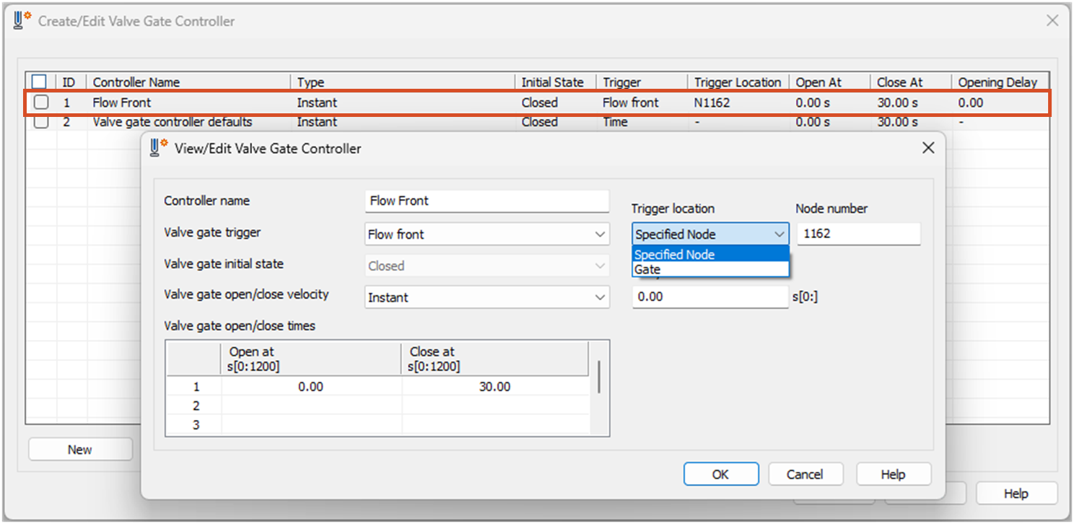The image size is (1074, 524).
Task: Open Help from the View/Edit dialog
Action: click(893, 473)
